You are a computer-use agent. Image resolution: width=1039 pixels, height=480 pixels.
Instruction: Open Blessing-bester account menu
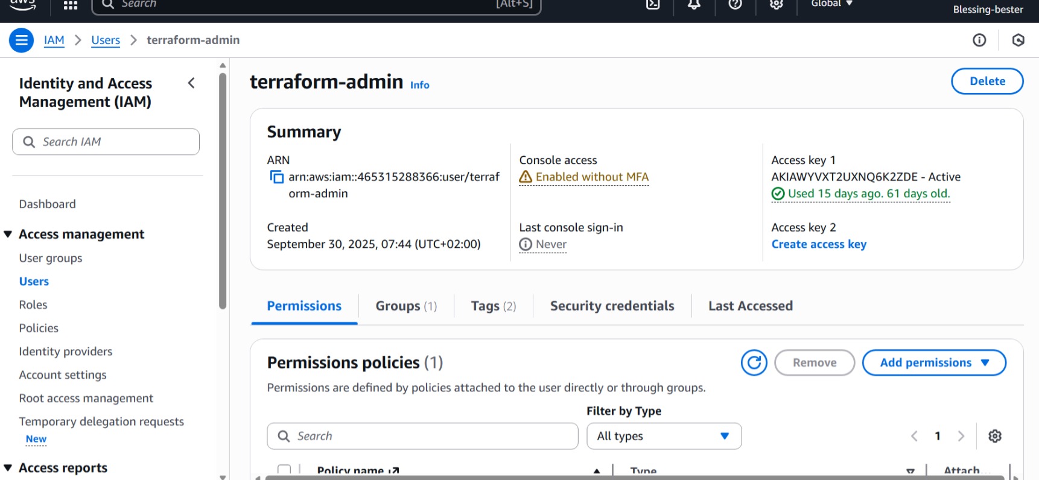(988, 9)
